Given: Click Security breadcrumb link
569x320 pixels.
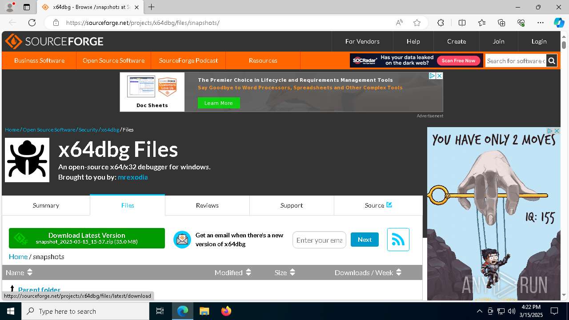Looking at the screenshot, I should tap(88, 130).
